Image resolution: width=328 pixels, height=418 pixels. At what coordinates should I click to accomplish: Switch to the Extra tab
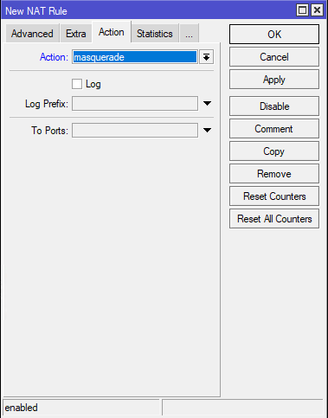pyautogui.click(x=76, y=34)
